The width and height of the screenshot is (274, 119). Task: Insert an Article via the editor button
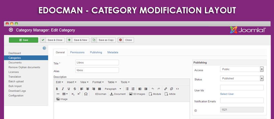pyautogui.click(x=170, y=94)
